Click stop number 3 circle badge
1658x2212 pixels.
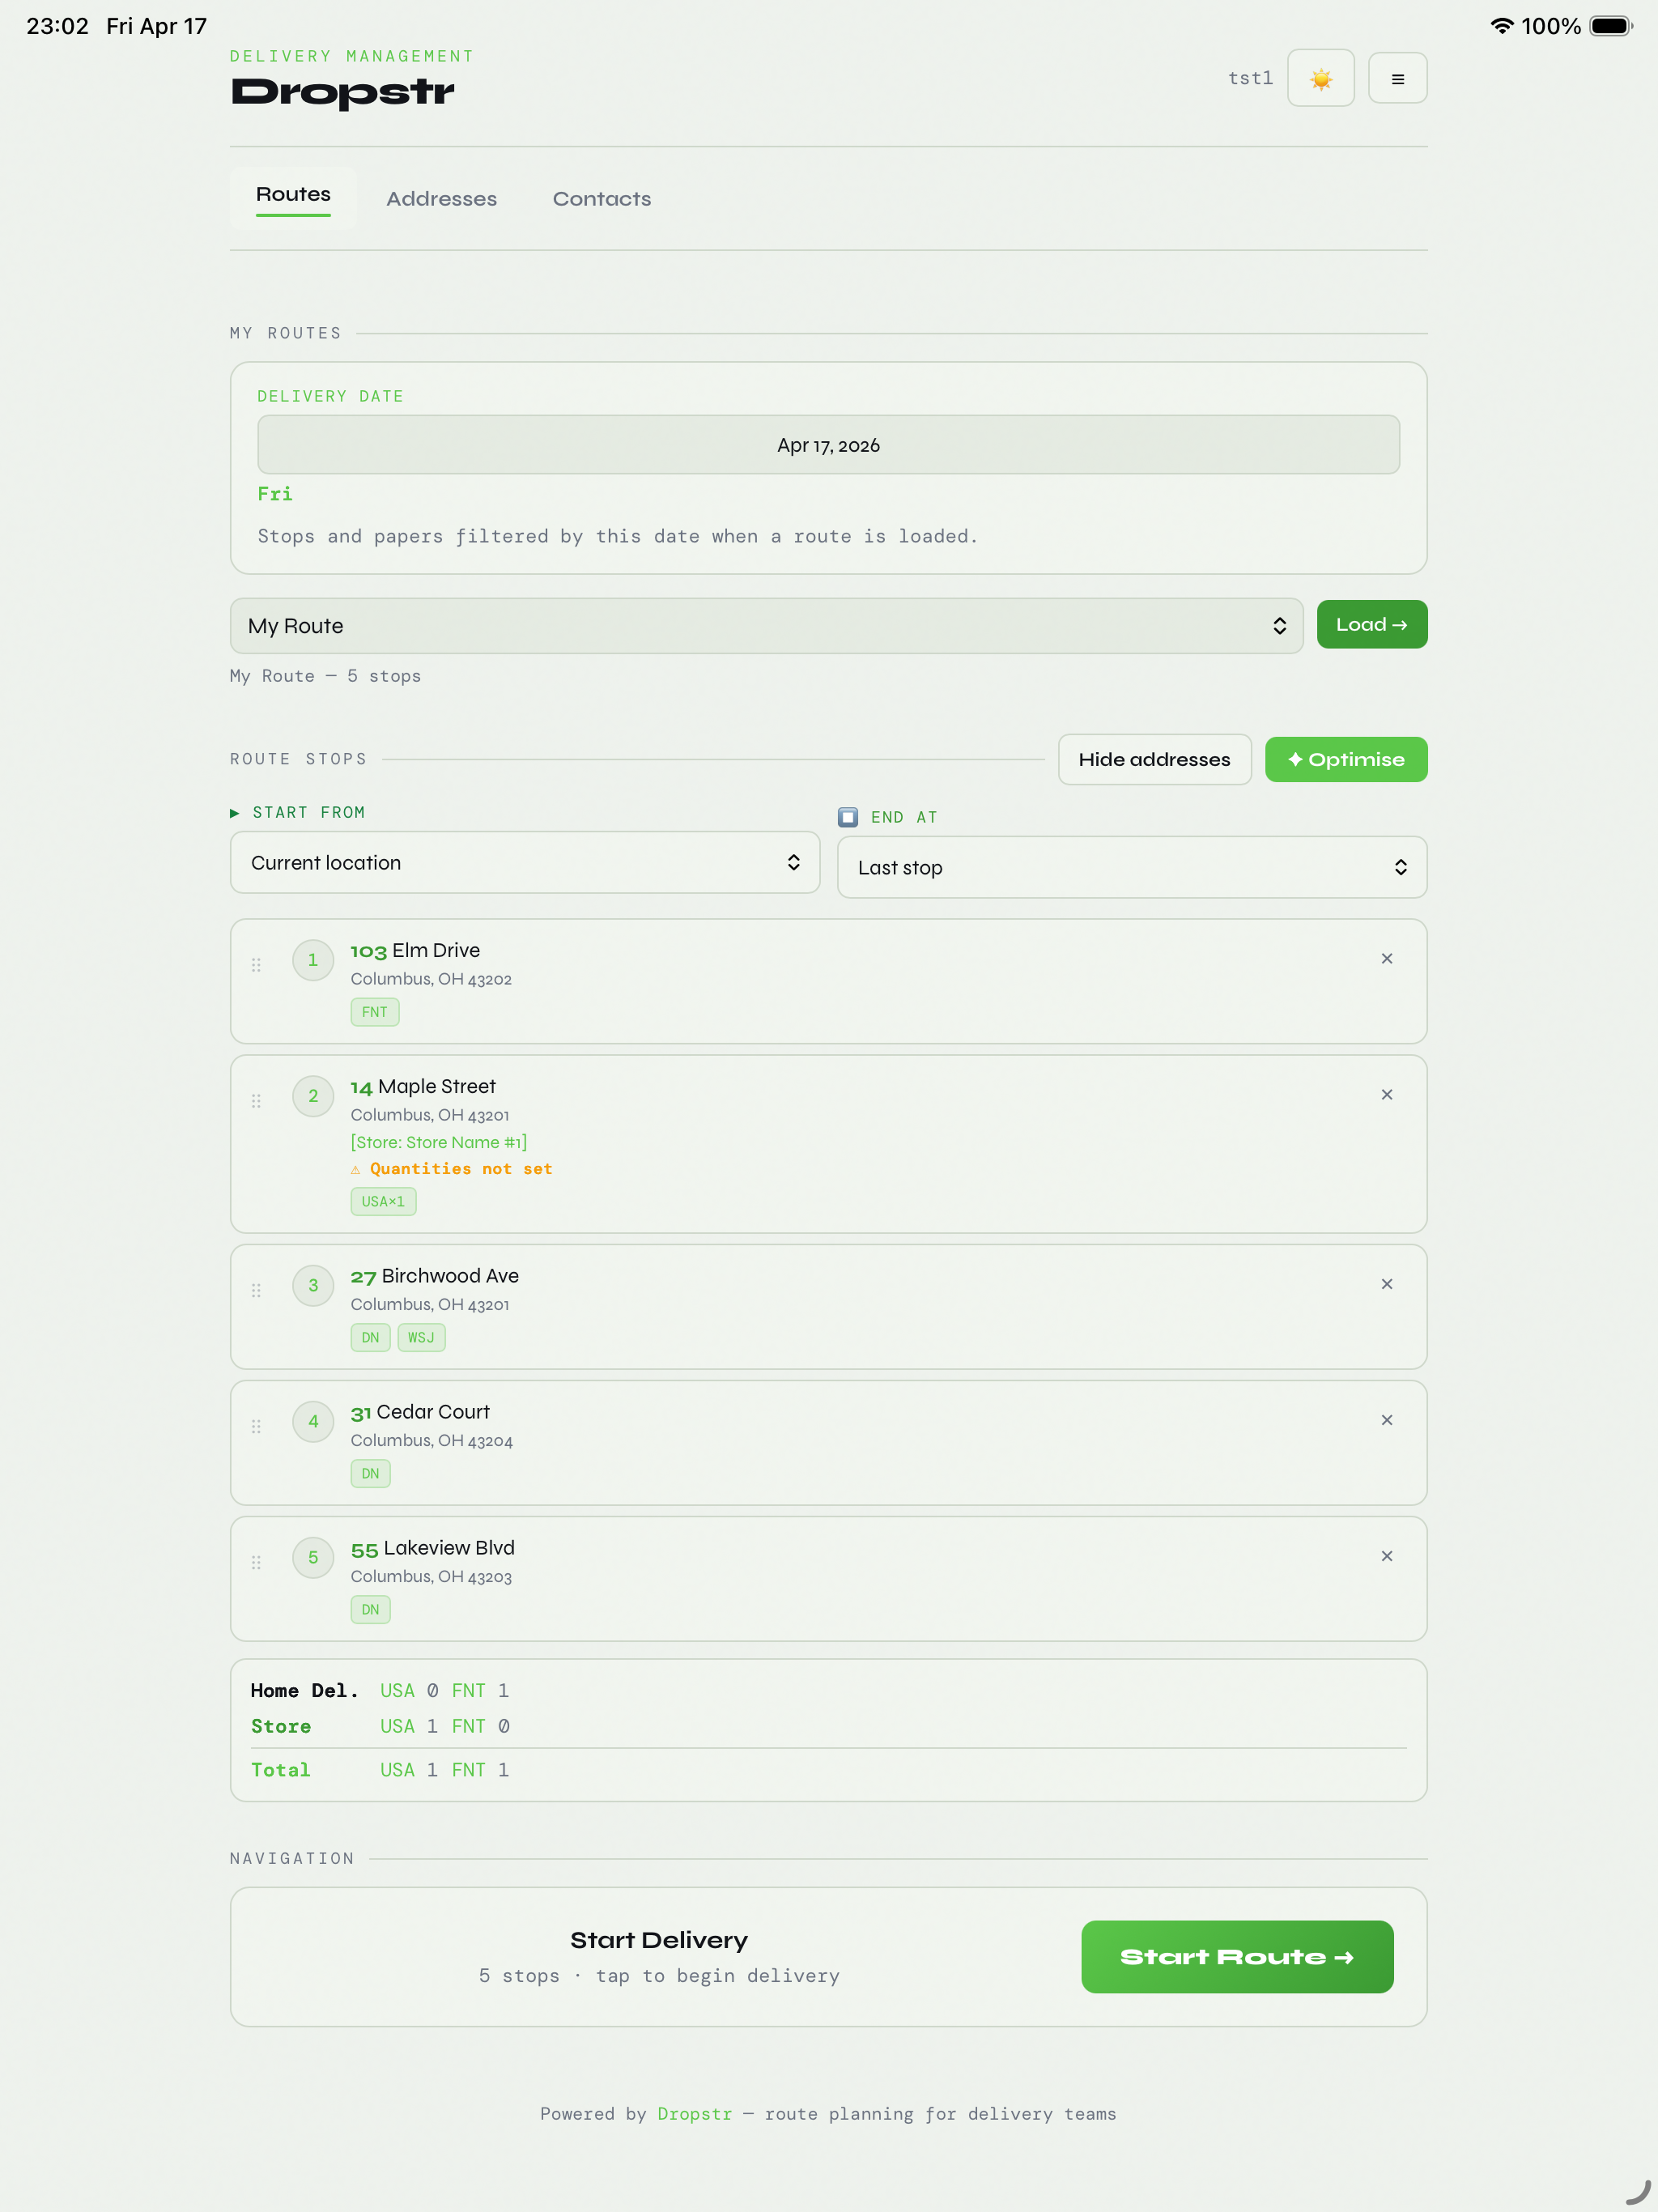(x=313, y=1286)
